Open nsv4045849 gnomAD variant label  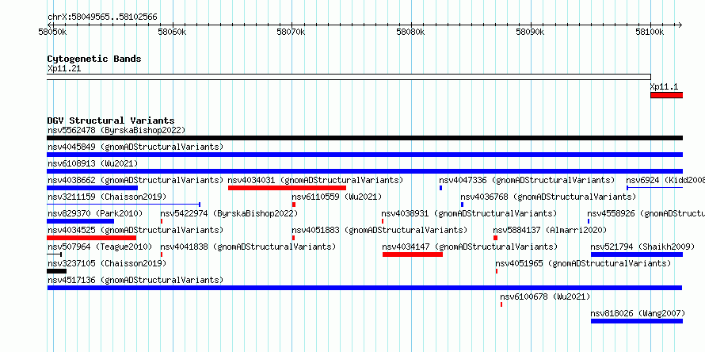coord(135,147)
